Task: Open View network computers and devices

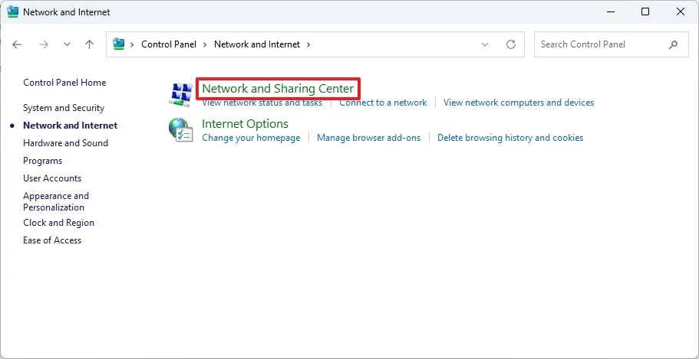Action: tap(519, 103)
